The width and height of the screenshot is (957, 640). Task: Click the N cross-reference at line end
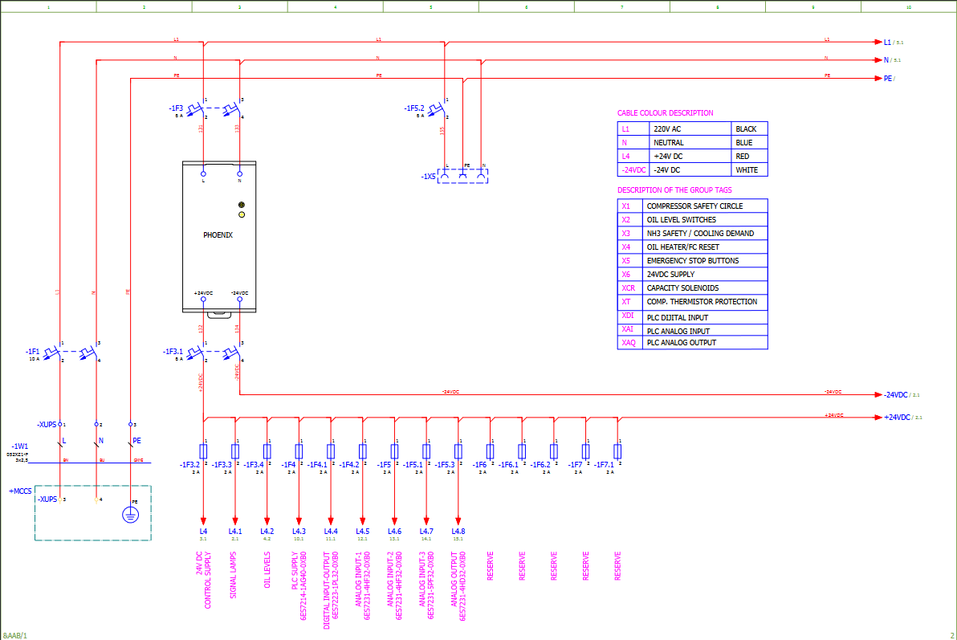895,60
